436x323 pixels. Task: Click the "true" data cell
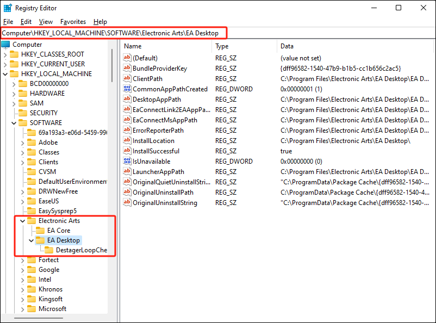click(x=286, y=151)
